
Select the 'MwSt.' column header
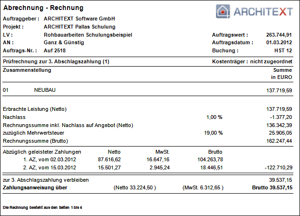163,152
